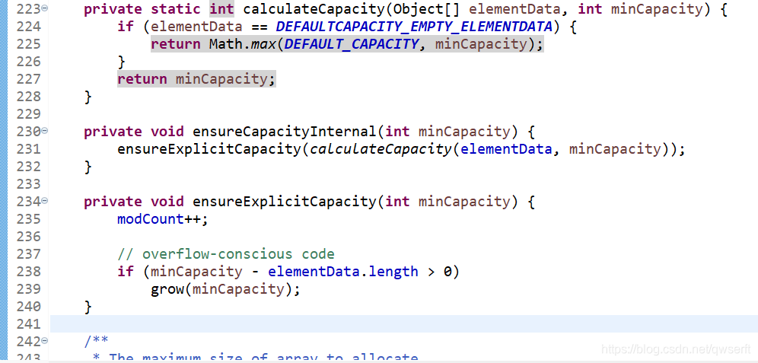Collapse the calculateCapacity method fold at line 223

point(45,8)
